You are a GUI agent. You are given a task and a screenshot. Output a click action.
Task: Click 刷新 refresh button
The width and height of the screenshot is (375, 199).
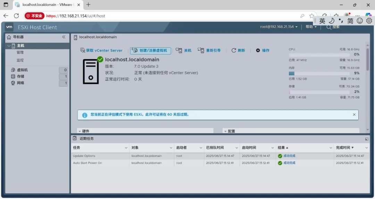click(238, 50)
